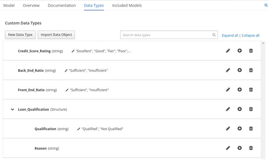The height and width of the screenshot is (160, 269).
Task: Go to the Included Models tab
Action: coord(127,5)
